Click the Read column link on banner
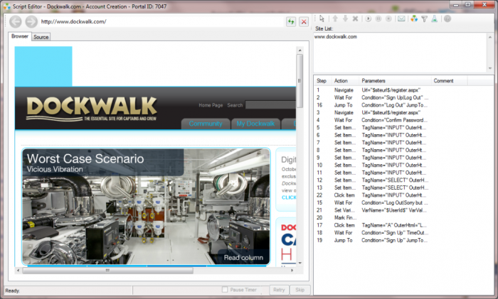The width and height of the screenshot is (498, 299). point(243,258)
